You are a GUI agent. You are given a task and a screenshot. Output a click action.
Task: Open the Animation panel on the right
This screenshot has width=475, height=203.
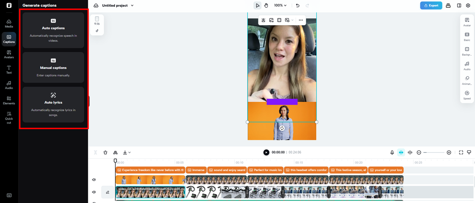point(467,81)
